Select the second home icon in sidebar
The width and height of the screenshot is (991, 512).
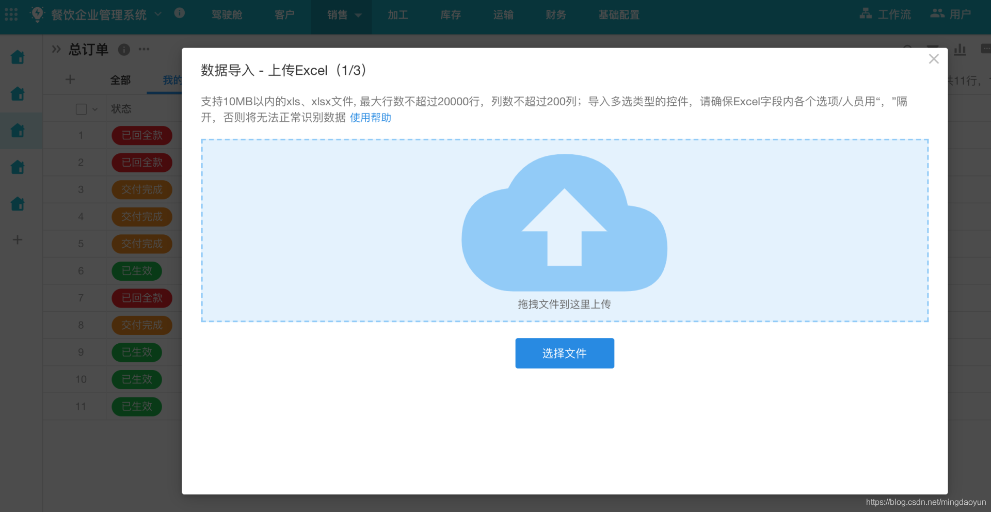[x=18, y=93]
